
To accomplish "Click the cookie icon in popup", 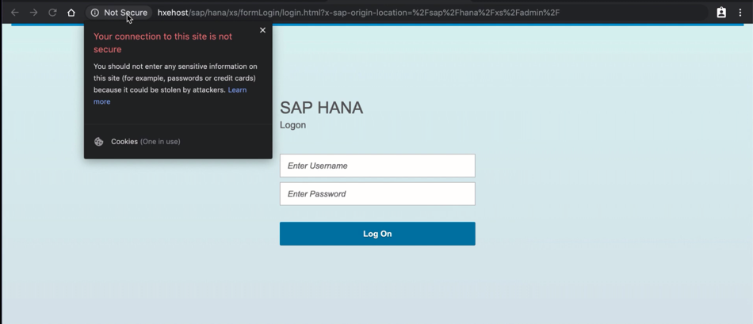I will (x=99, y=142).
